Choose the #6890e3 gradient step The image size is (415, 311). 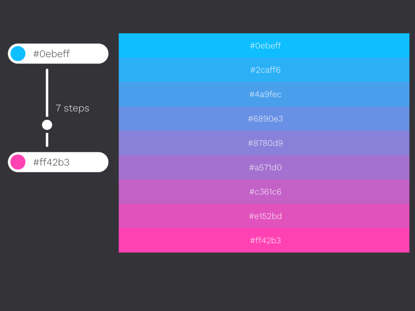click(x=264, y=119)
